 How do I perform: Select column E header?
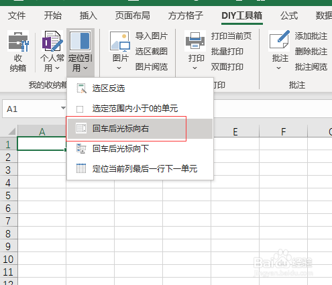tap(235, 131)
